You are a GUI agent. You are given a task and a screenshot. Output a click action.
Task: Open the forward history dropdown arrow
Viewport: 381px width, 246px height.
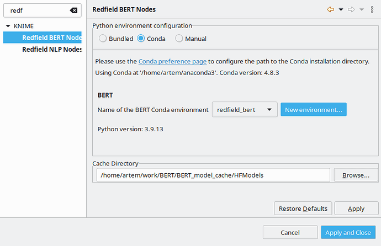click(x=362, y=10)
